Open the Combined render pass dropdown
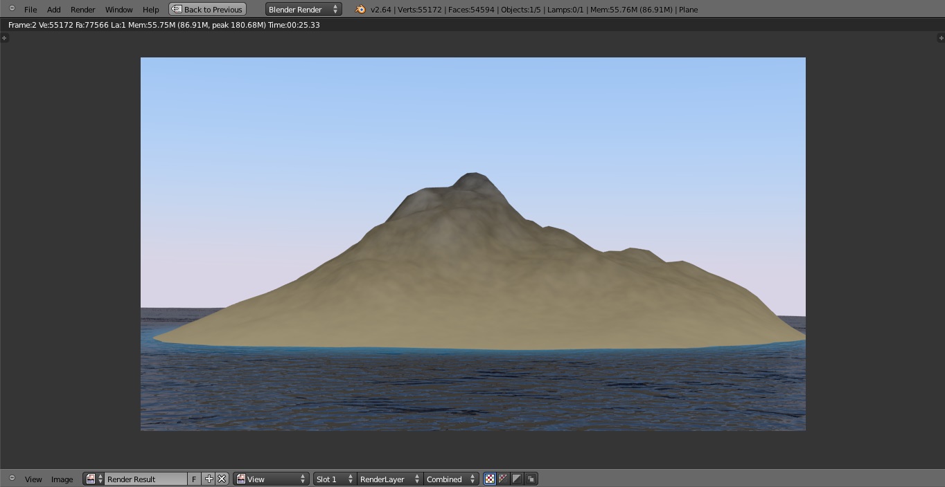Screen dimensions: 945x487 pos(451,479)
